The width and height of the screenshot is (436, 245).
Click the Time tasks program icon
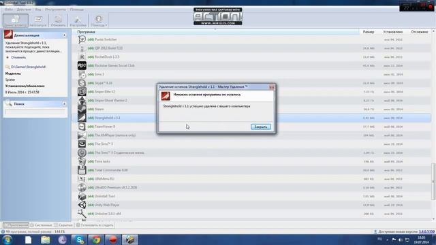[x=82, y=161]
